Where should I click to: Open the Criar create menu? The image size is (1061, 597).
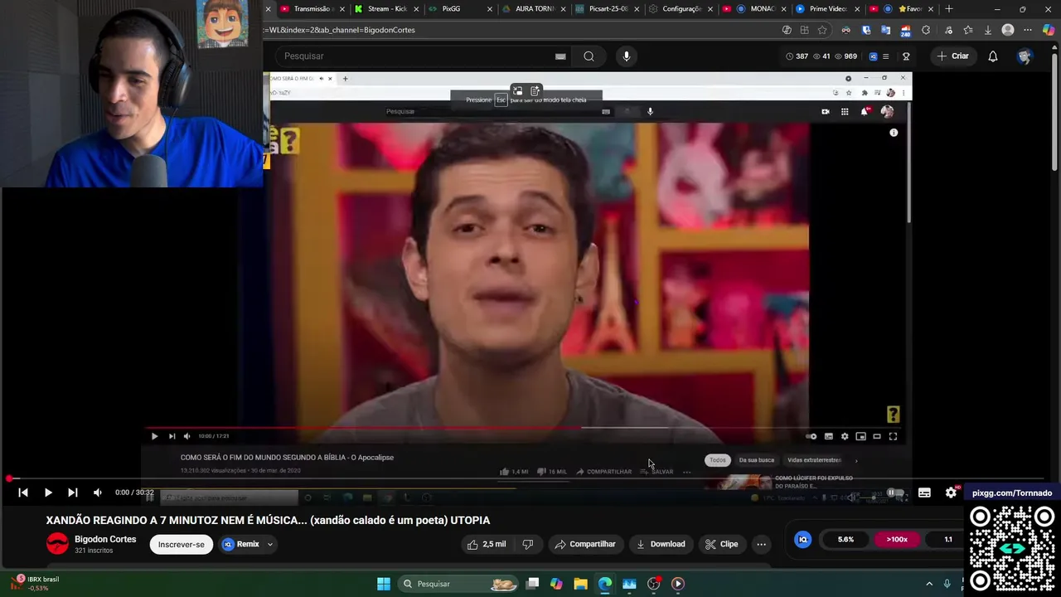[x=952, y=56]
